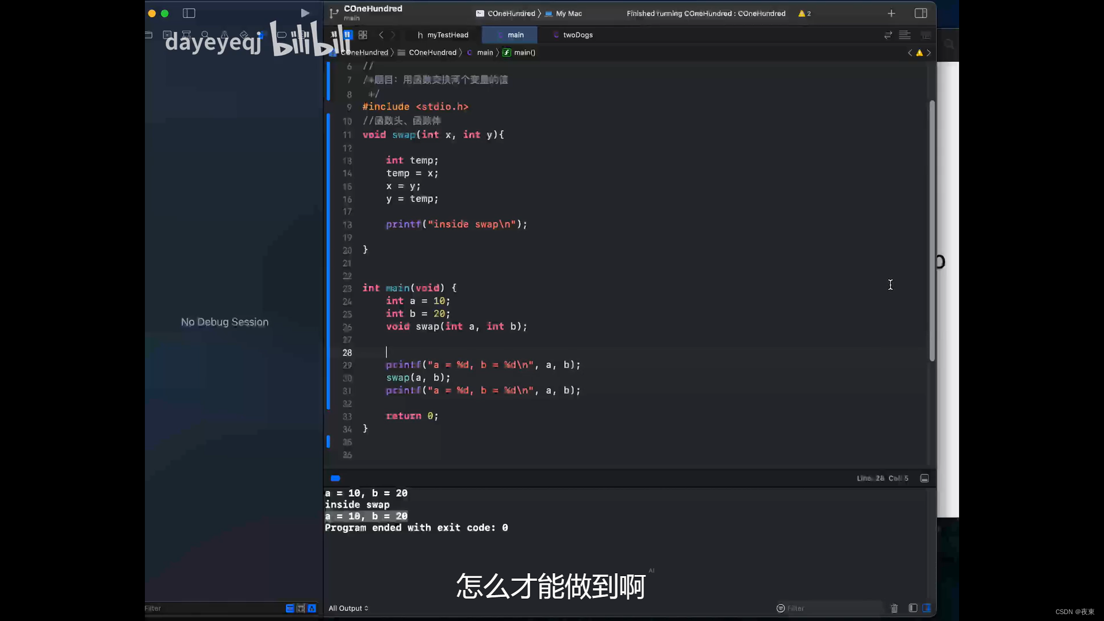Select the View Debugger grid icon in debug bar
This screenshot has height=621, width=1104.
click(x=362, y=34)
